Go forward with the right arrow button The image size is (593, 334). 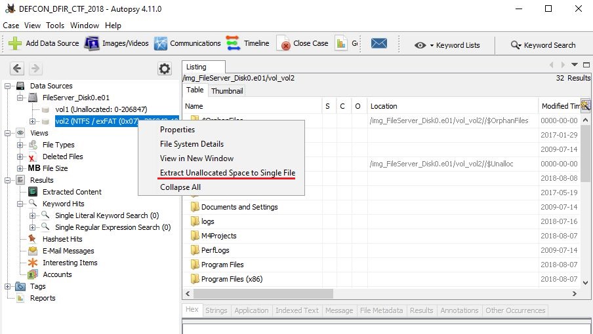click(35, 68)
